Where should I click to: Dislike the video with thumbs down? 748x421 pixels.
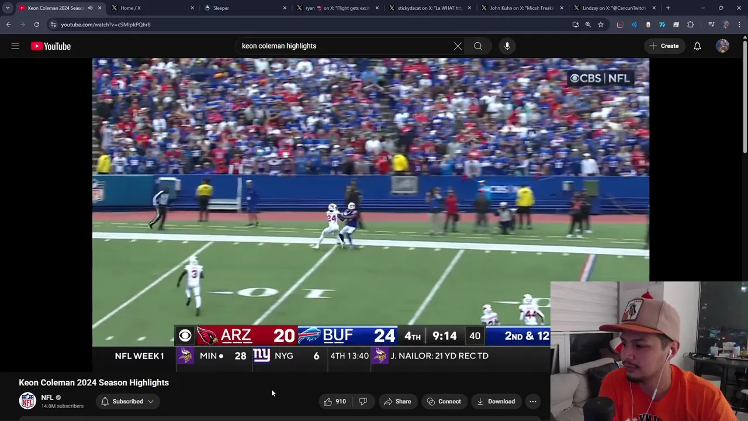pos(363,402)
